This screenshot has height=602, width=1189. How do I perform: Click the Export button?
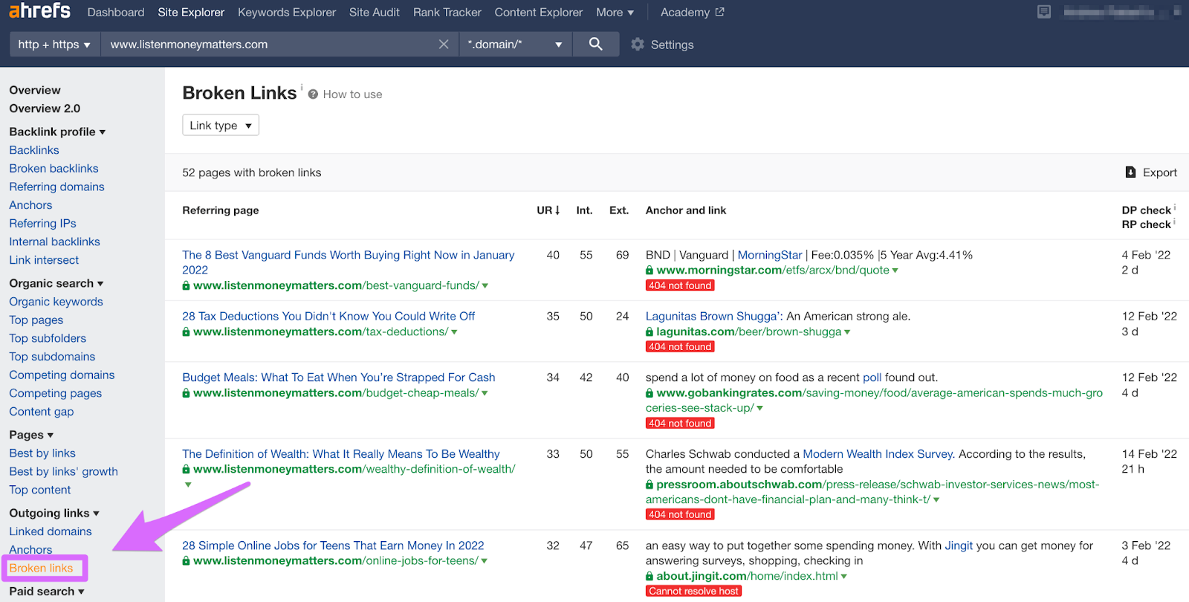(x=1151, y=172)
